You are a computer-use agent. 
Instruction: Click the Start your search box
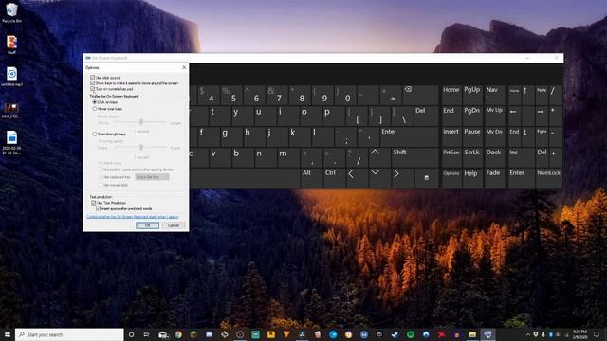click(69, 334)
